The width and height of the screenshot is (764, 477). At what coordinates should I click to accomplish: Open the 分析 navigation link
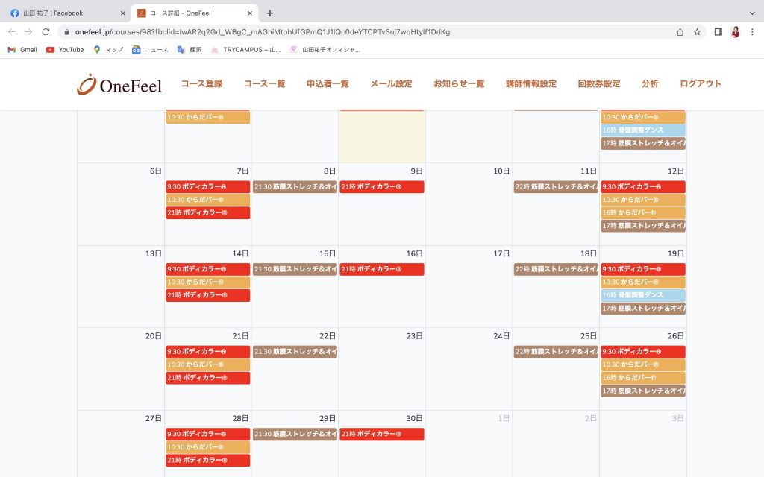pyautogui.click(x=650, y=84)
